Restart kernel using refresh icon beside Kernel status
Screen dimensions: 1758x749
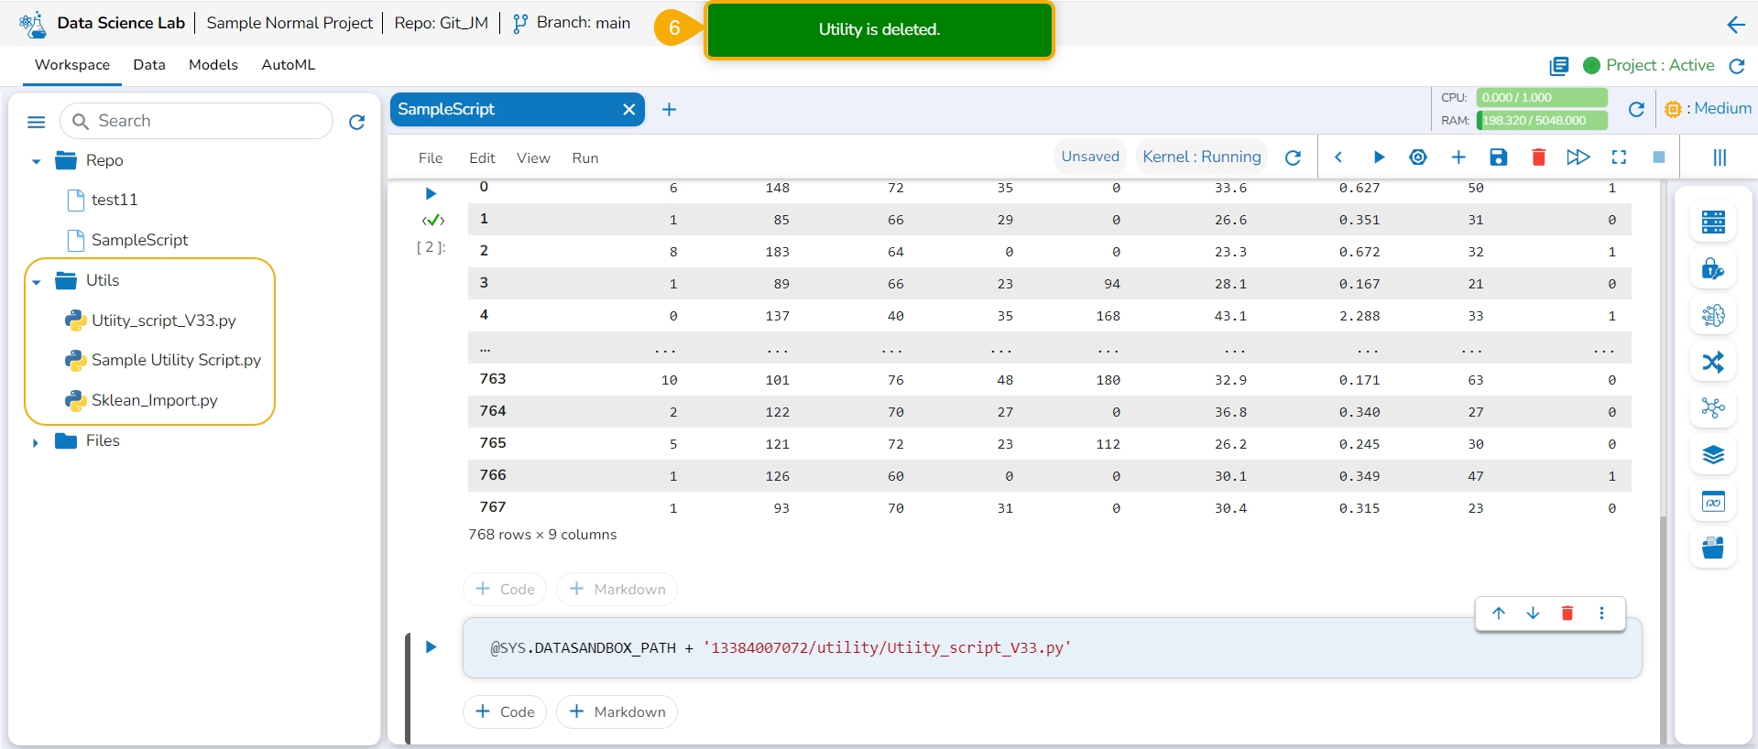(1293, 157)
